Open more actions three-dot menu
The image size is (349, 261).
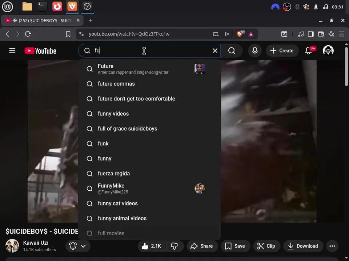click(332, 246)
